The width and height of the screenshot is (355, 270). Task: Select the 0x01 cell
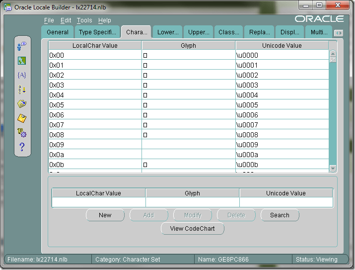95,65
